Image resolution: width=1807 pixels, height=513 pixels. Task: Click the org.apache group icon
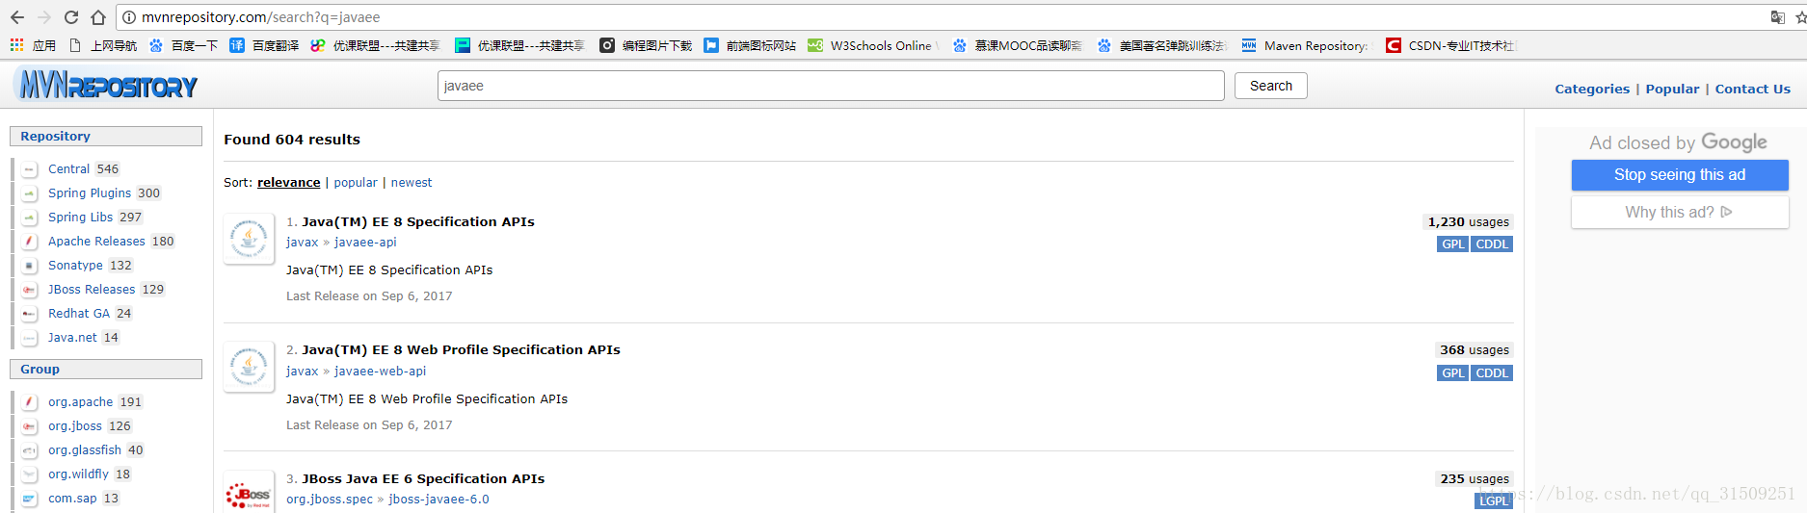(x=30, y=402)
